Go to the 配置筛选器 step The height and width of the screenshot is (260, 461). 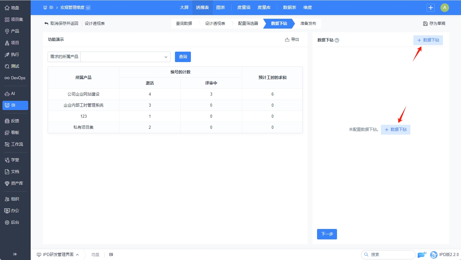click(x=248, y=24)
